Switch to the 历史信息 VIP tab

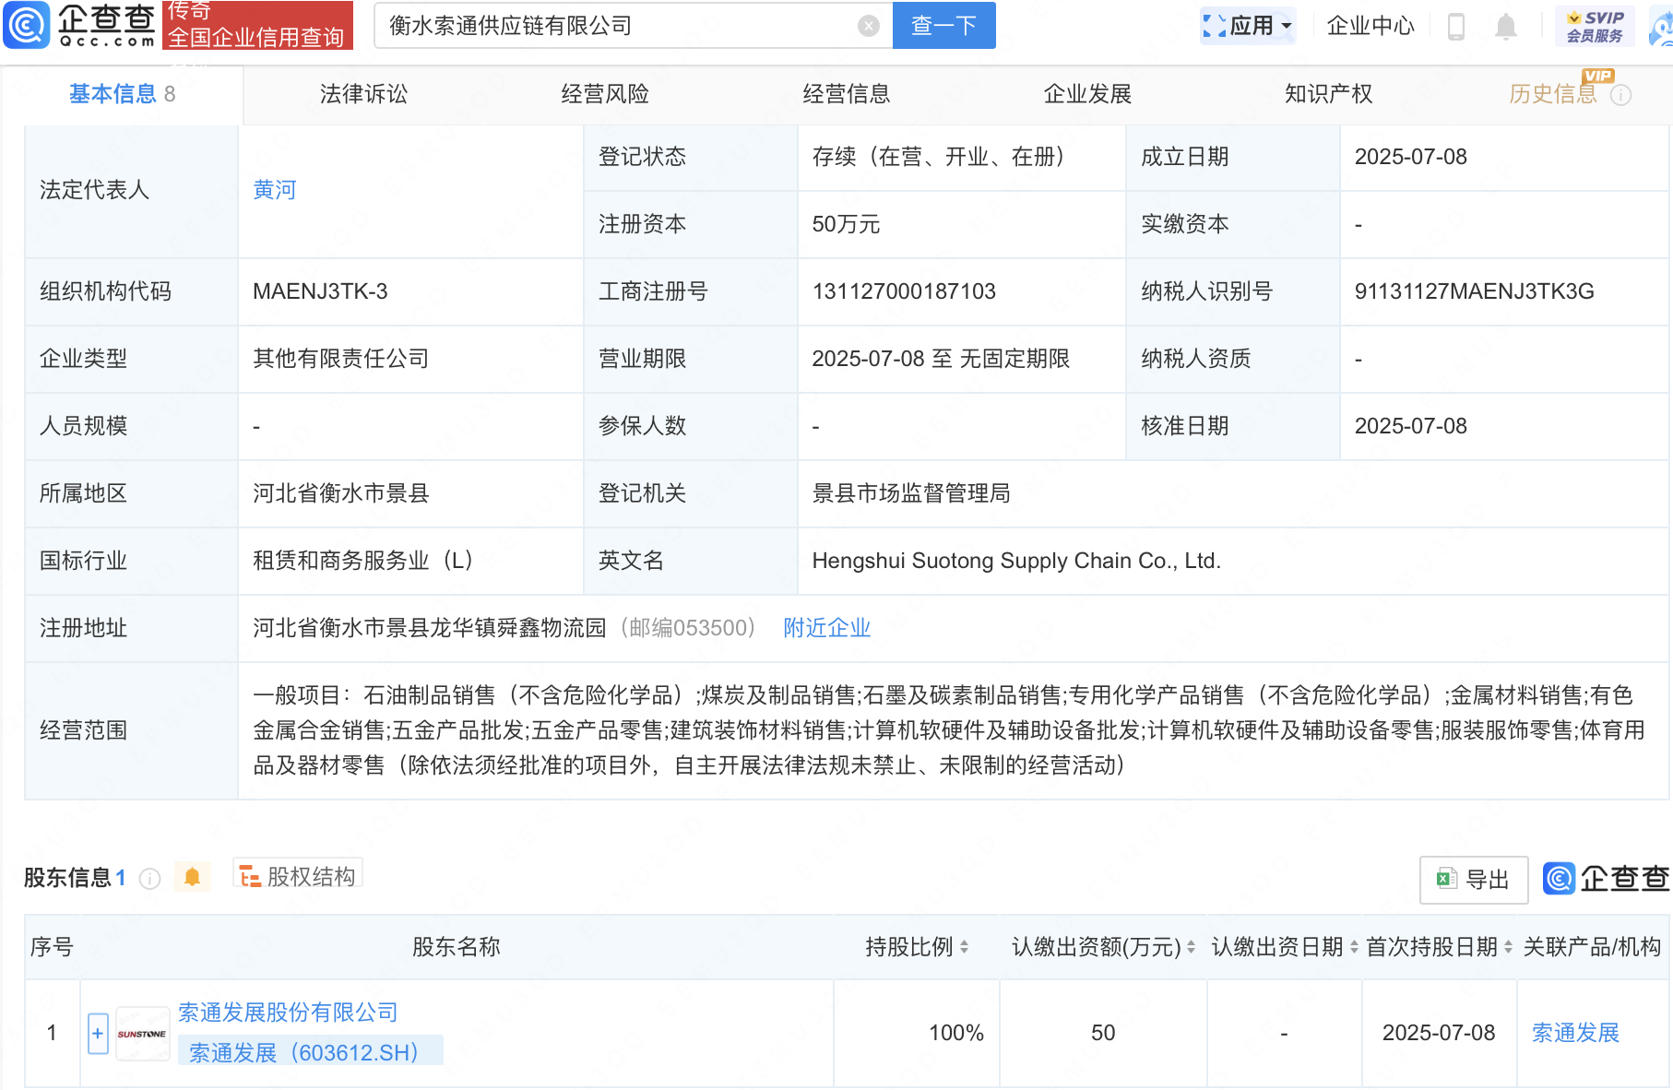(x=1552, y=94)
